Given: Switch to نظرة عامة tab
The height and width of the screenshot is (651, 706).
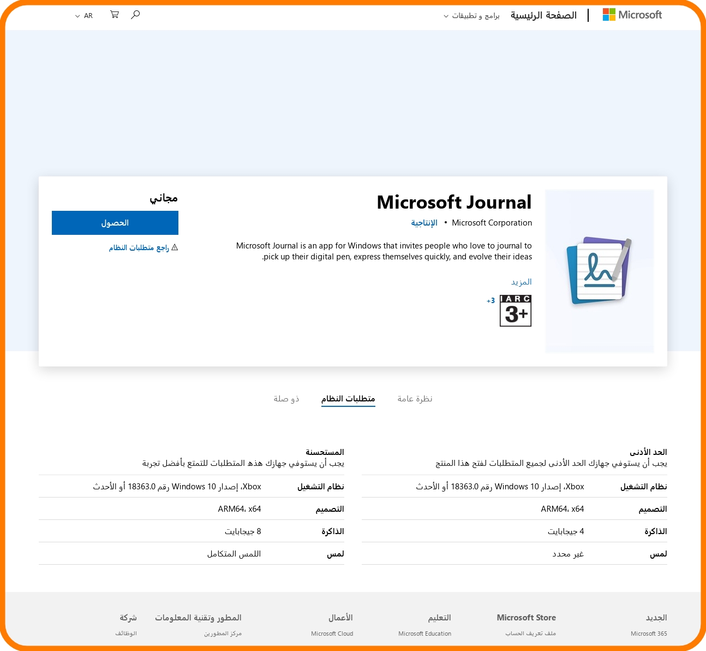Looking at the screenshot, I should click(415, 399).
